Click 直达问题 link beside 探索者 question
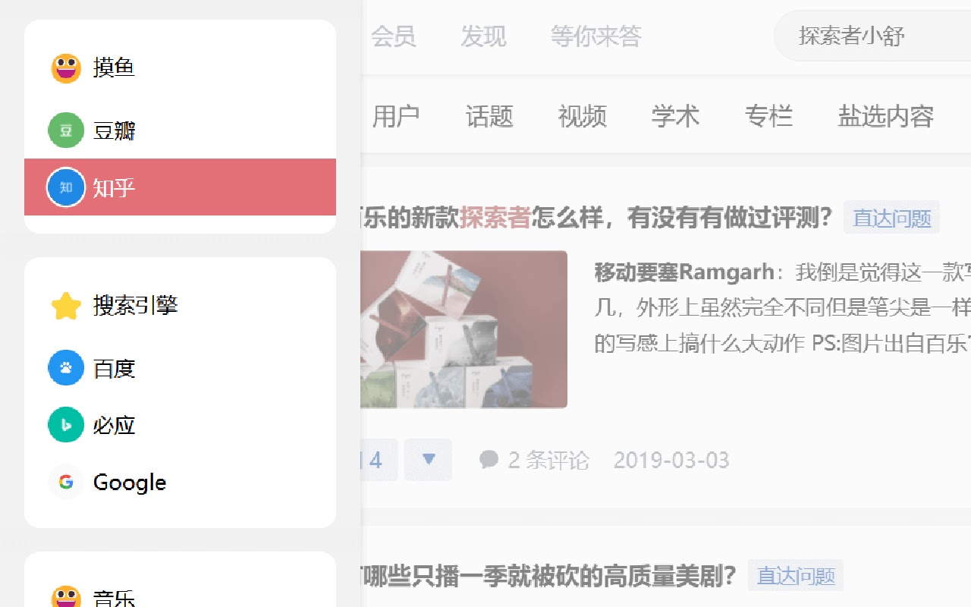The height and width of the screenshot is (607, 971). (x=891, y=218)
